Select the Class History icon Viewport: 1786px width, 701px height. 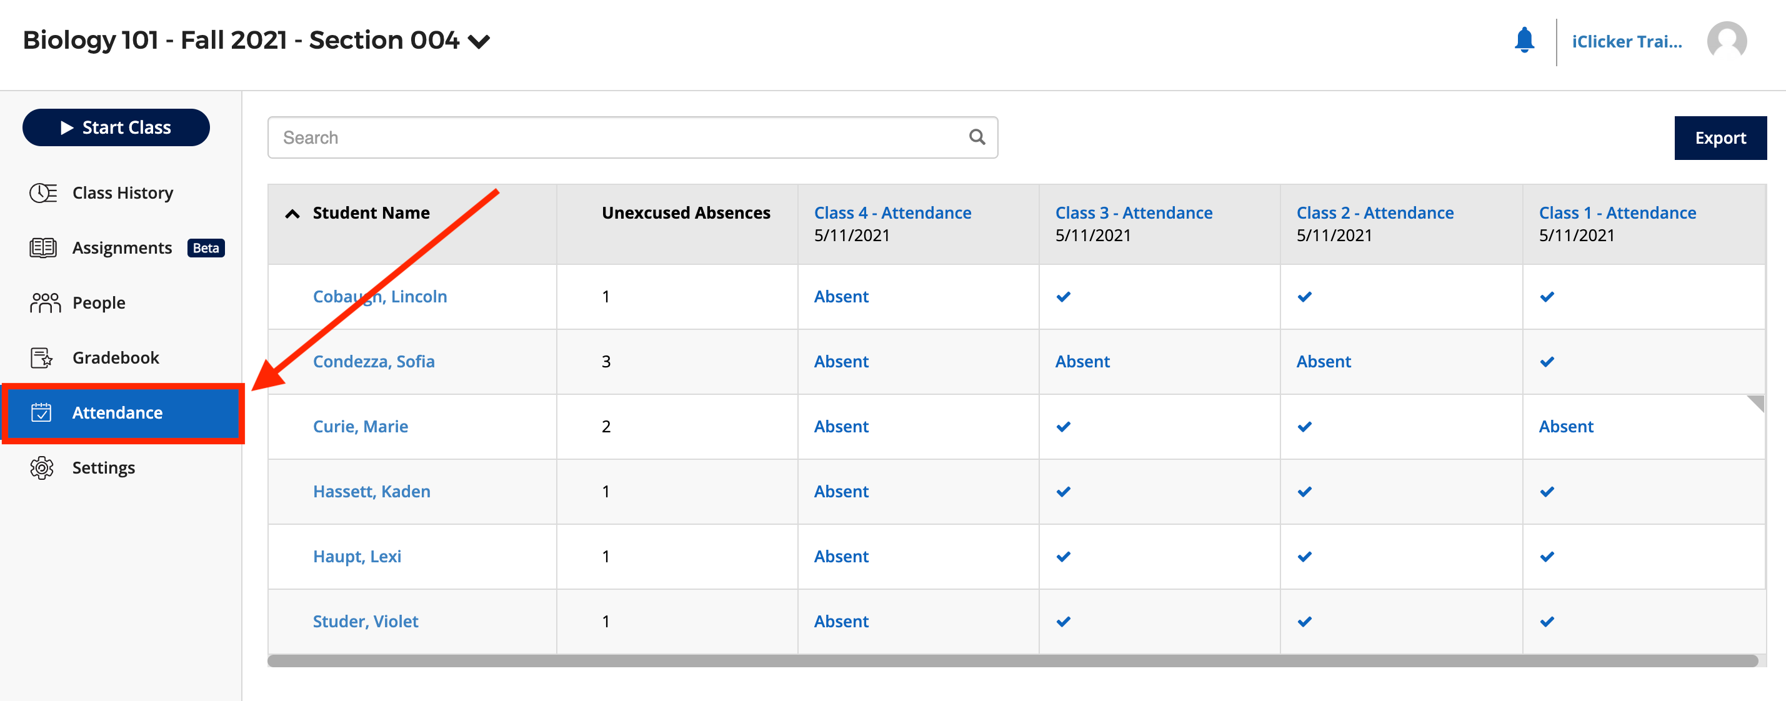(43, 193)
